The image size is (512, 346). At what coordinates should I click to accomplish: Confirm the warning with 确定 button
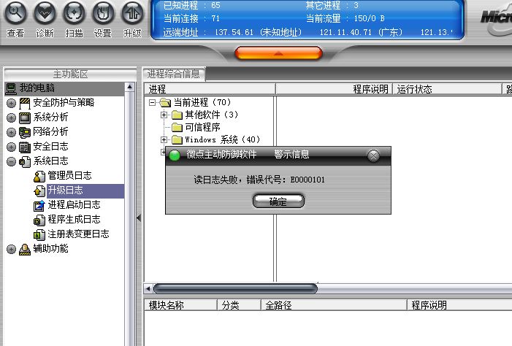[278, 201]
